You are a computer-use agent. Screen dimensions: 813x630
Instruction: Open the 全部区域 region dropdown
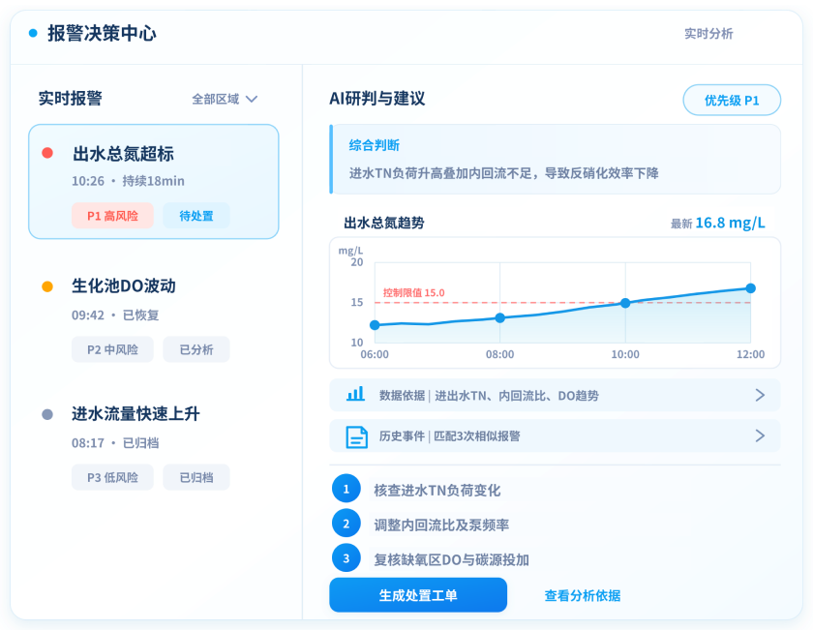pyautogui.click(x=225, y=99)
